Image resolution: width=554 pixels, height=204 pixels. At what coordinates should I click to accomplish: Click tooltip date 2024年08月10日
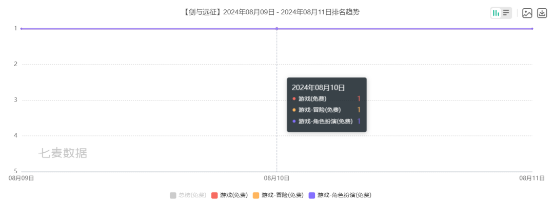tap(319, 88)
